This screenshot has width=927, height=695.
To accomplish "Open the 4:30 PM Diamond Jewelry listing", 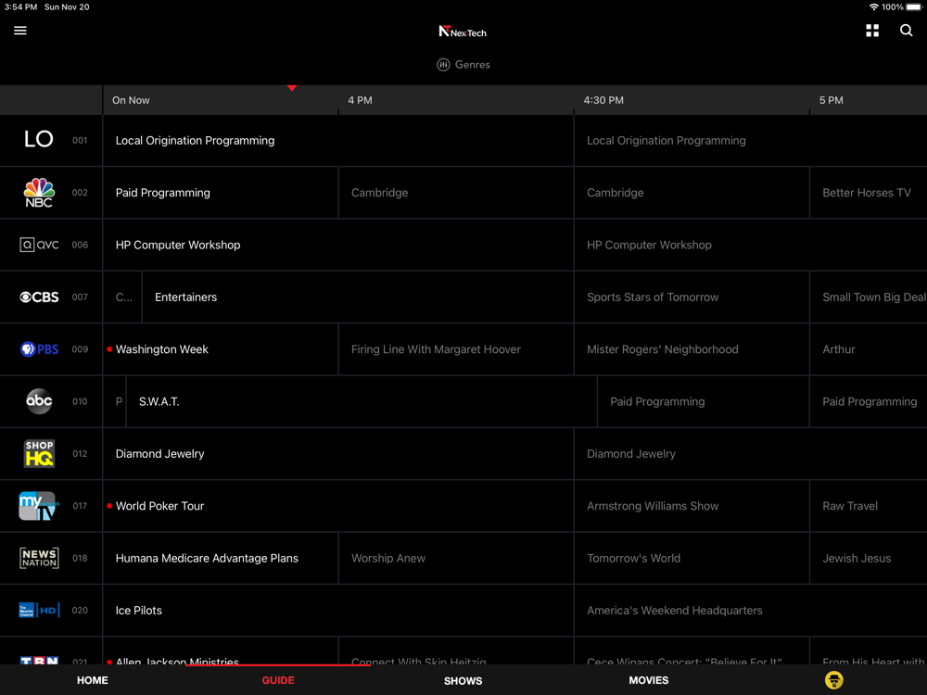I will (x=750, y=454).
